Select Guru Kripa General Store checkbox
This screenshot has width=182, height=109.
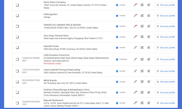(17, 37)
